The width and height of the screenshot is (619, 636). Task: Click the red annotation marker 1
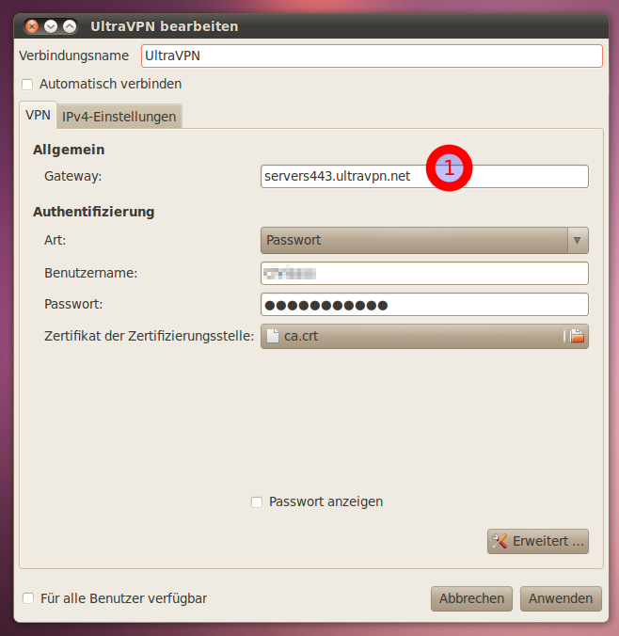[449, 168]
